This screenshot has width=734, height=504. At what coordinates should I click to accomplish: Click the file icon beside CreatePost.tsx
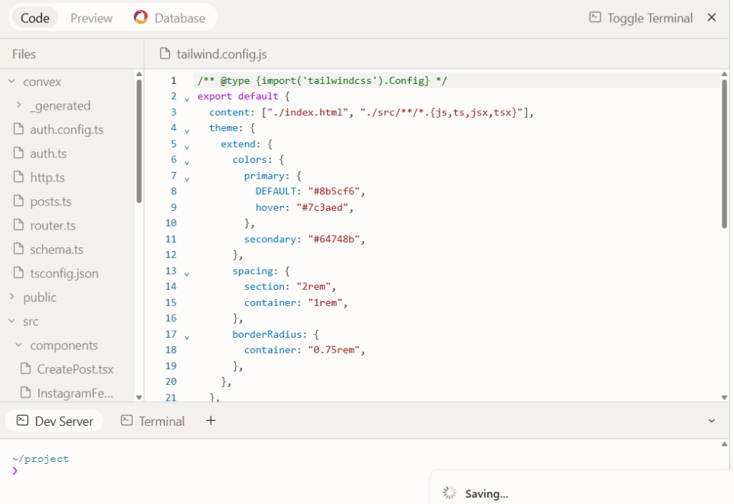[x=26, y=369]
